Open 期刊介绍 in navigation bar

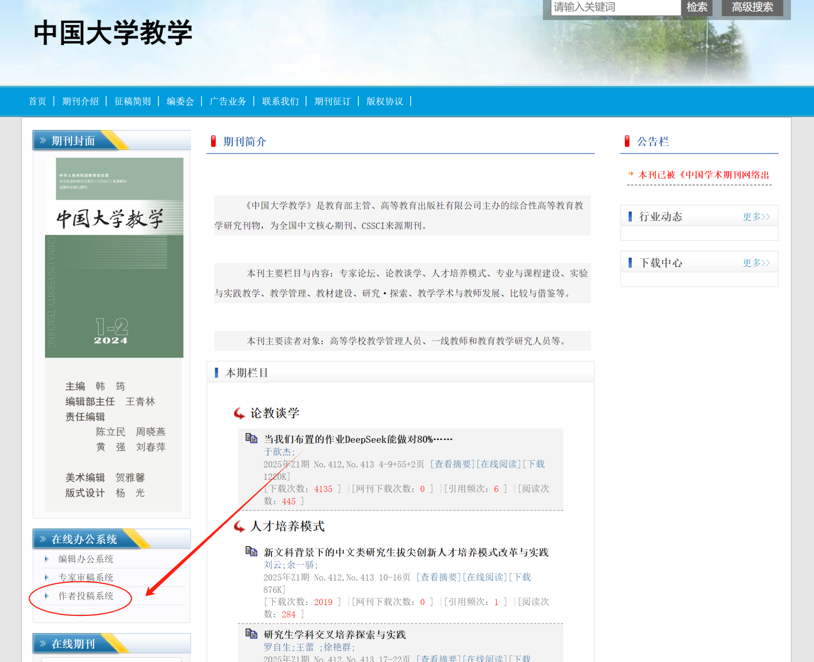(x=80, y=101)
